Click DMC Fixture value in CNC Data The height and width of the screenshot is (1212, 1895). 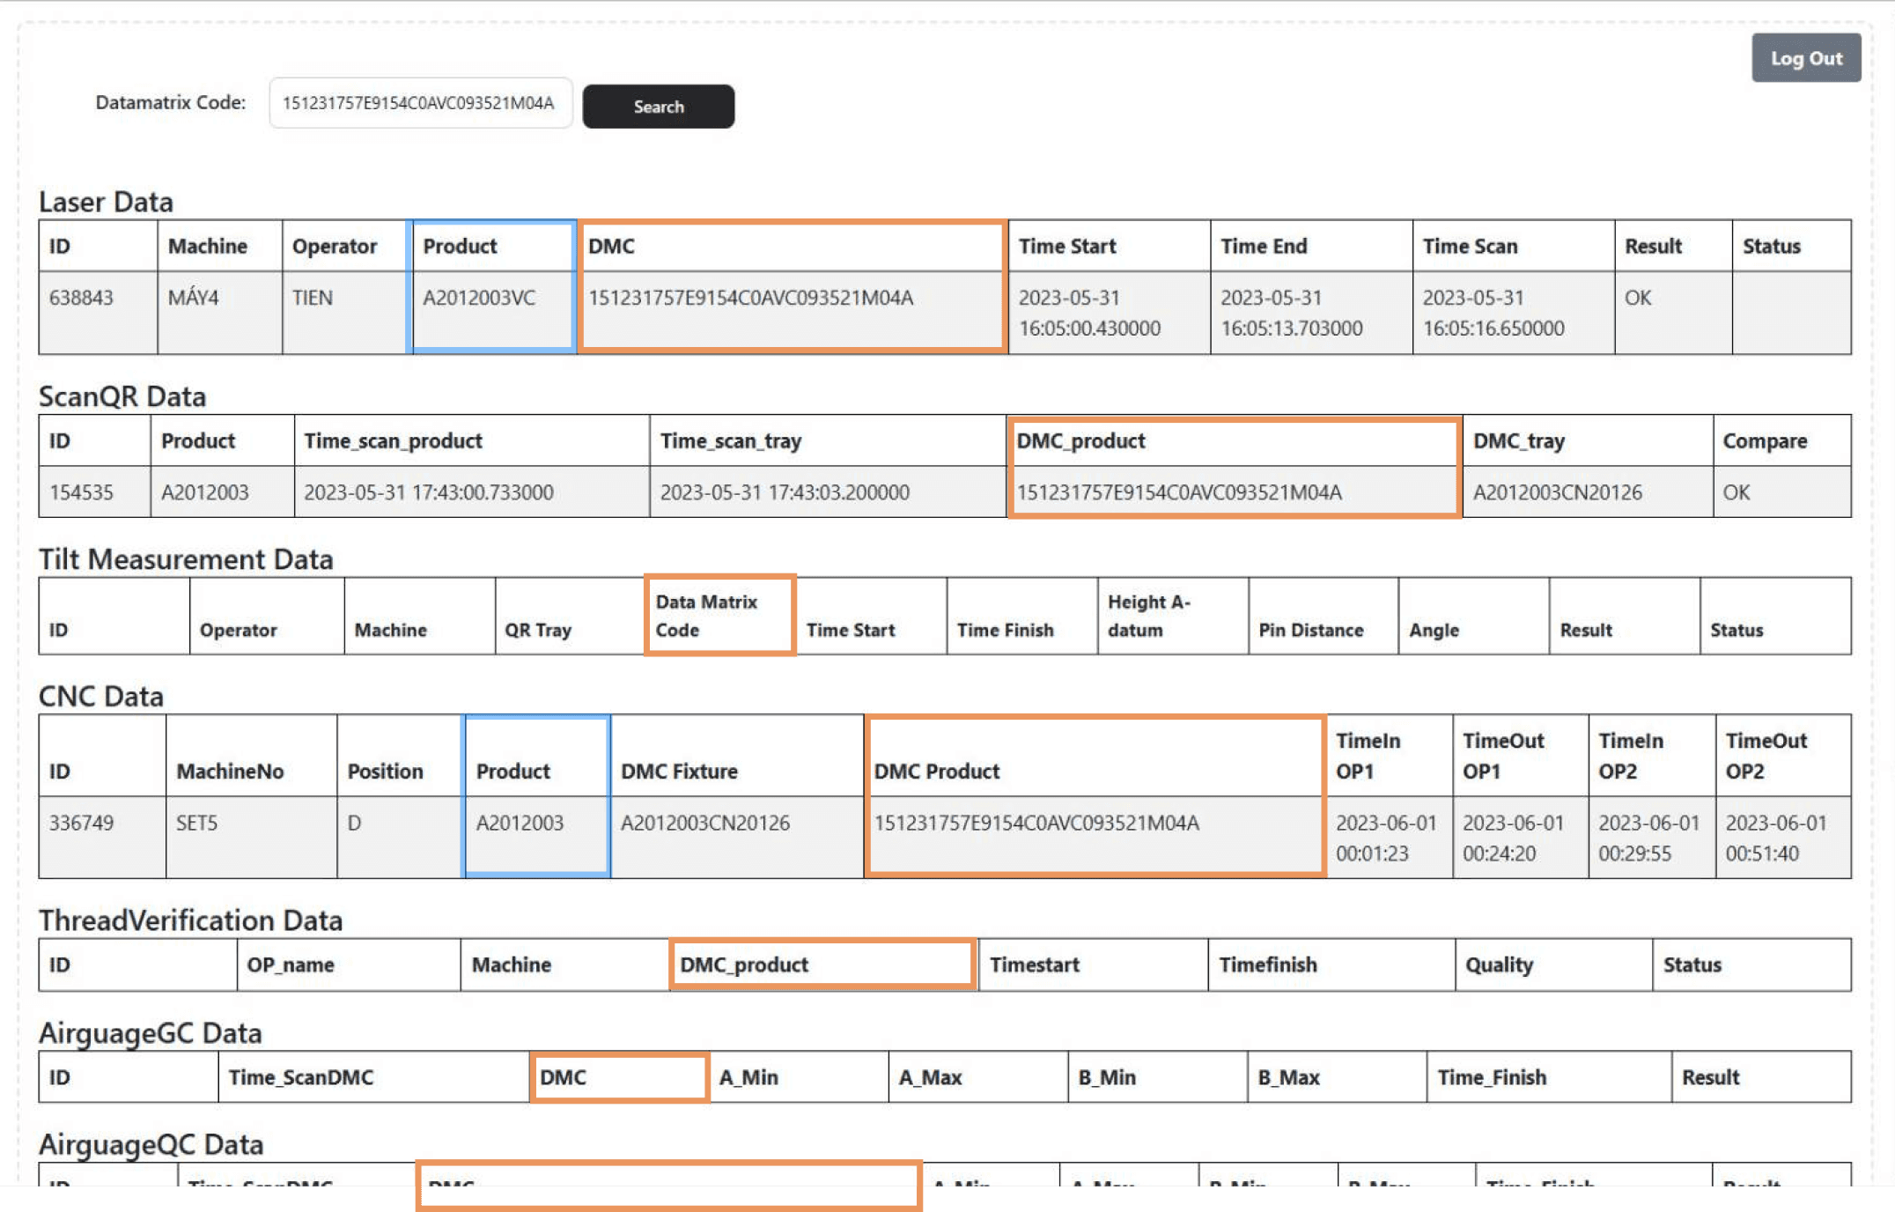point(704,824)
